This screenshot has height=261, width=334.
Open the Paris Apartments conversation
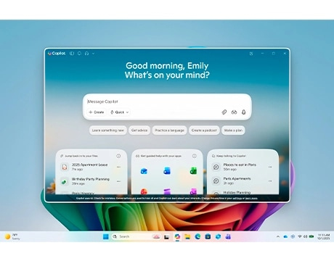coord(242,181)
